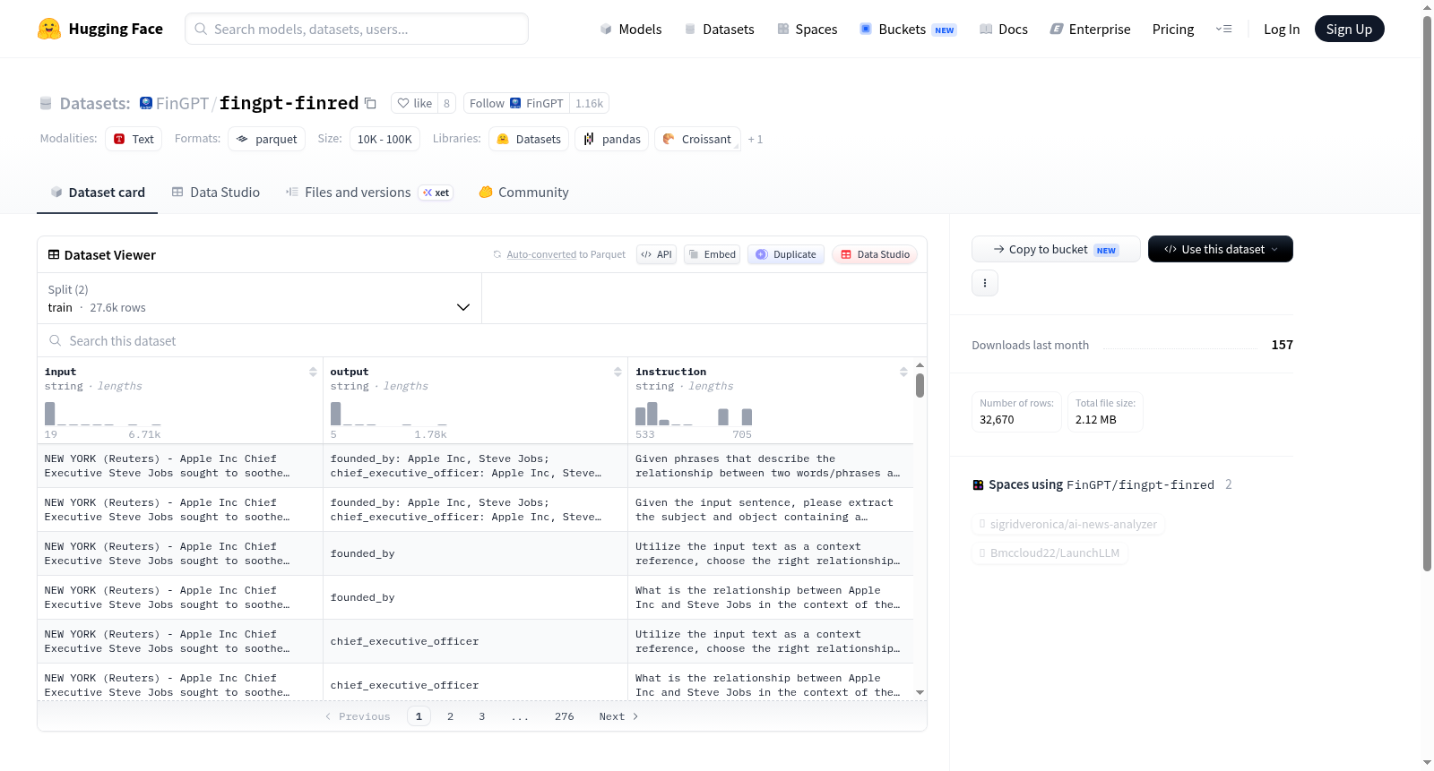Click the like count 8
The width and height of the screenshot is (1434, 771).
(x=446, y=103)
